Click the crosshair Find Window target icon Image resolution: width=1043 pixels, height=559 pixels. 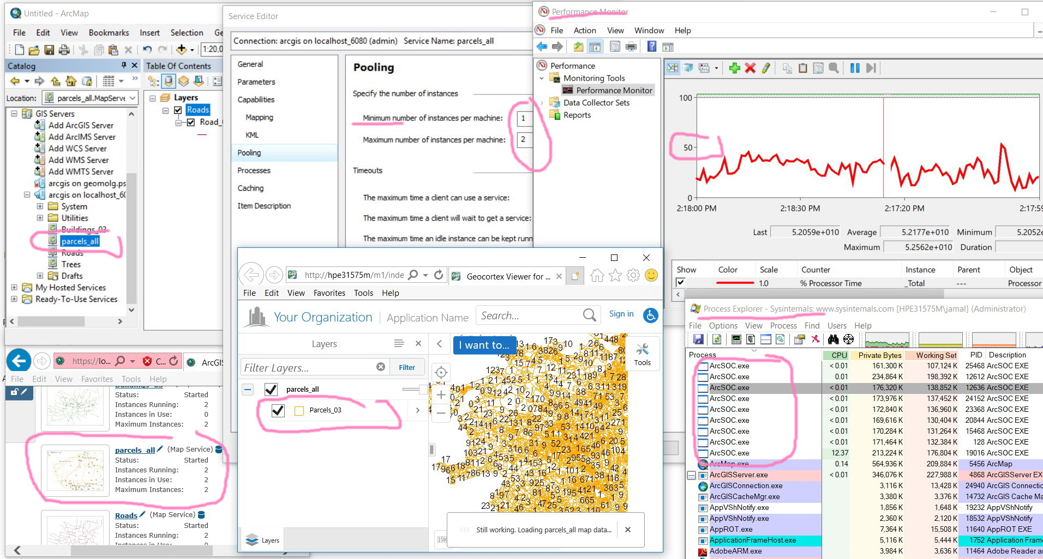tap(848, 339)
